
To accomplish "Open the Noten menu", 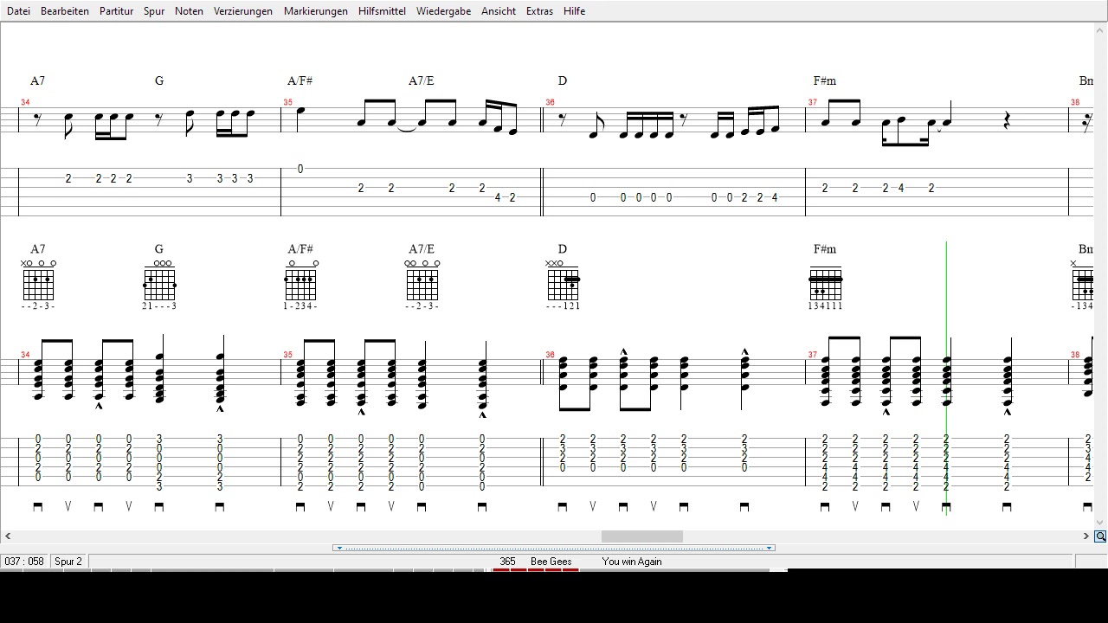I will [x=189, y=11].
